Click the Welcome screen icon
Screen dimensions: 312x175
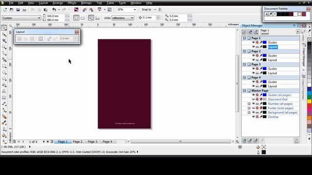coord(109,10)
